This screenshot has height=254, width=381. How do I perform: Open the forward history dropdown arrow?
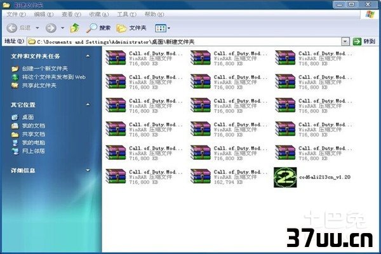[62, 28]
